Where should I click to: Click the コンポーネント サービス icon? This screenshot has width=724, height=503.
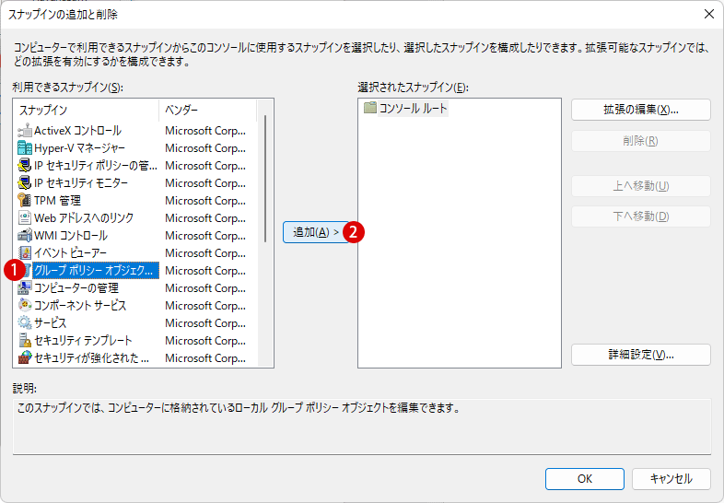[x=25, y=305]
